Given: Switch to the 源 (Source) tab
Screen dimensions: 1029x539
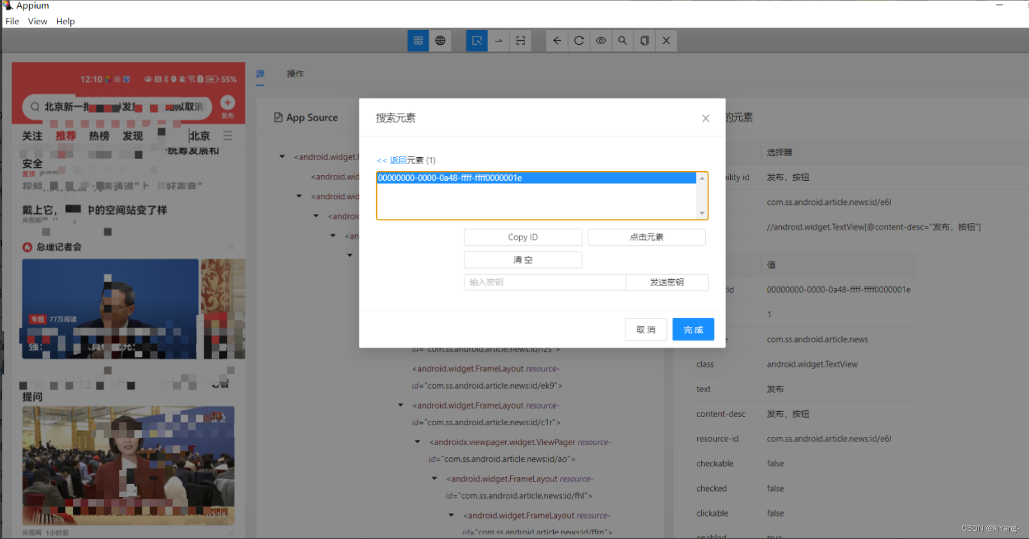Looking at the screenshot, I should pyautogui.click(x=261, y=73).
